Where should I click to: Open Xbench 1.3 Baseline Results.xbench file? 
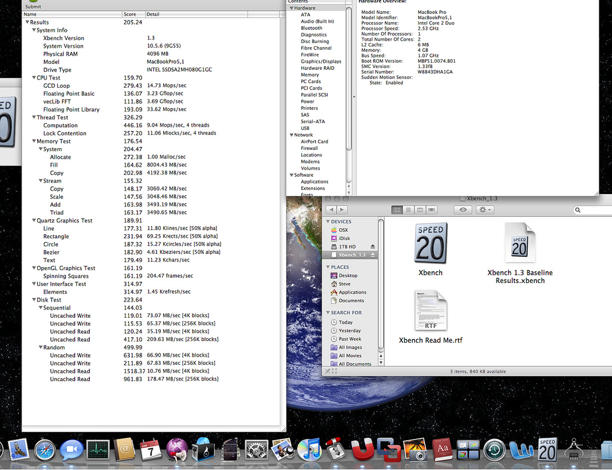(519, 244)
